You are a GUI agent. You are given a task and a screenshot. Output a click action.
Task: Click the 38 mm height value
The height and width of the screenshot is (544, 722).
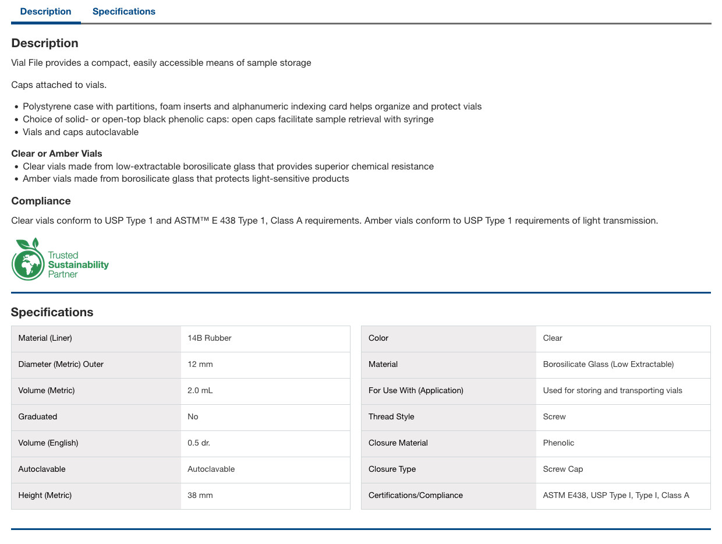200,496
